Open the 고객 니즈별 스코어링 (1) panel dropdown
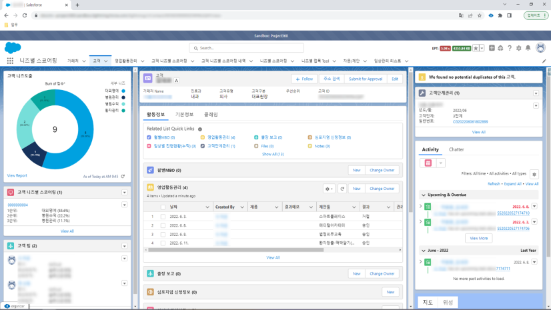 [124, 193]
